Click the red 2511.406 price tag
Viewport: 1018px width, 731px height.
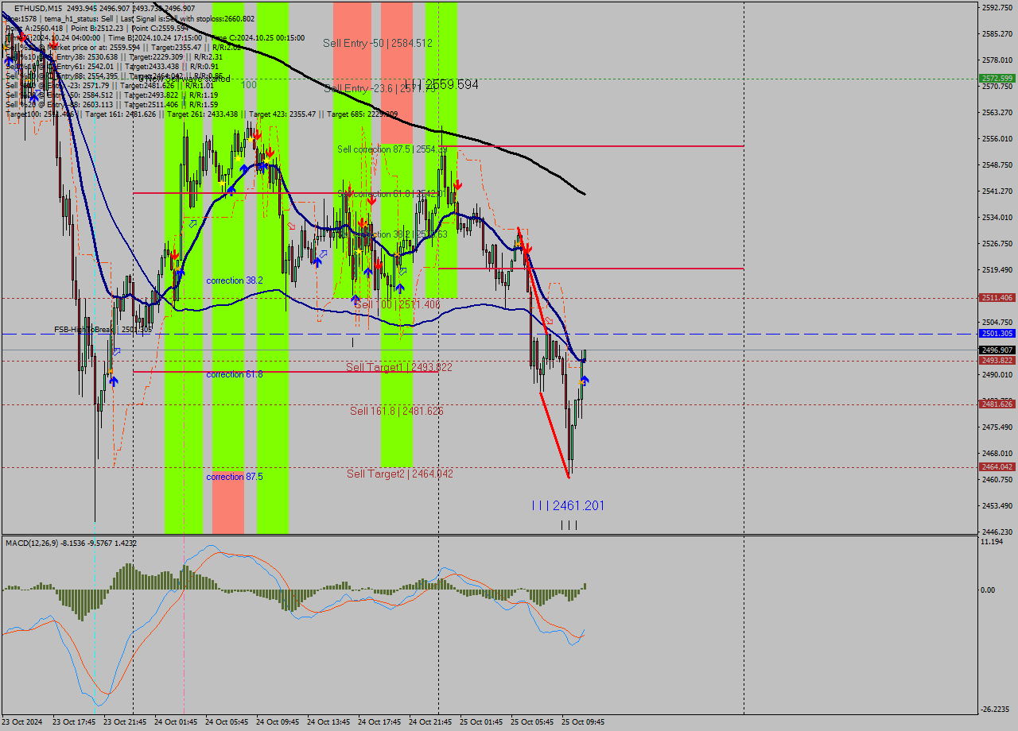coord(997,298)
